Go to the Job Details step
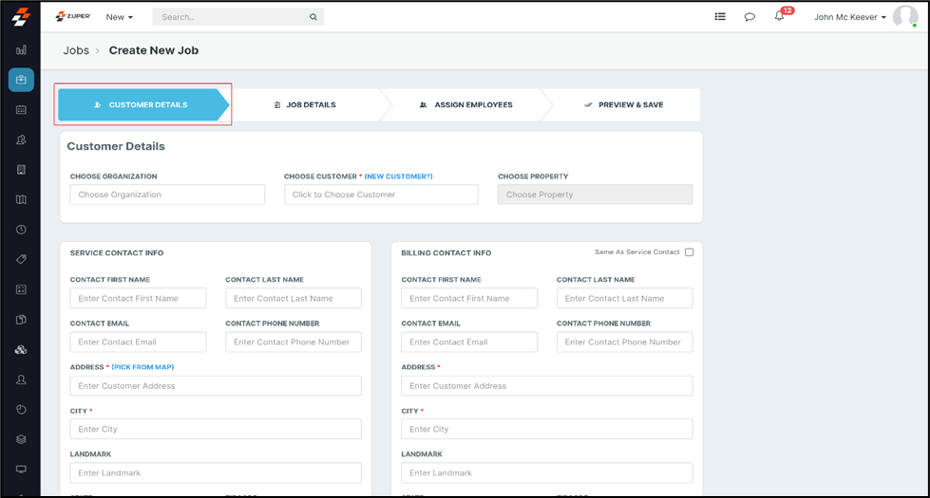The width and height of the screenshot is (930, 498). click(x=306, y=105)
